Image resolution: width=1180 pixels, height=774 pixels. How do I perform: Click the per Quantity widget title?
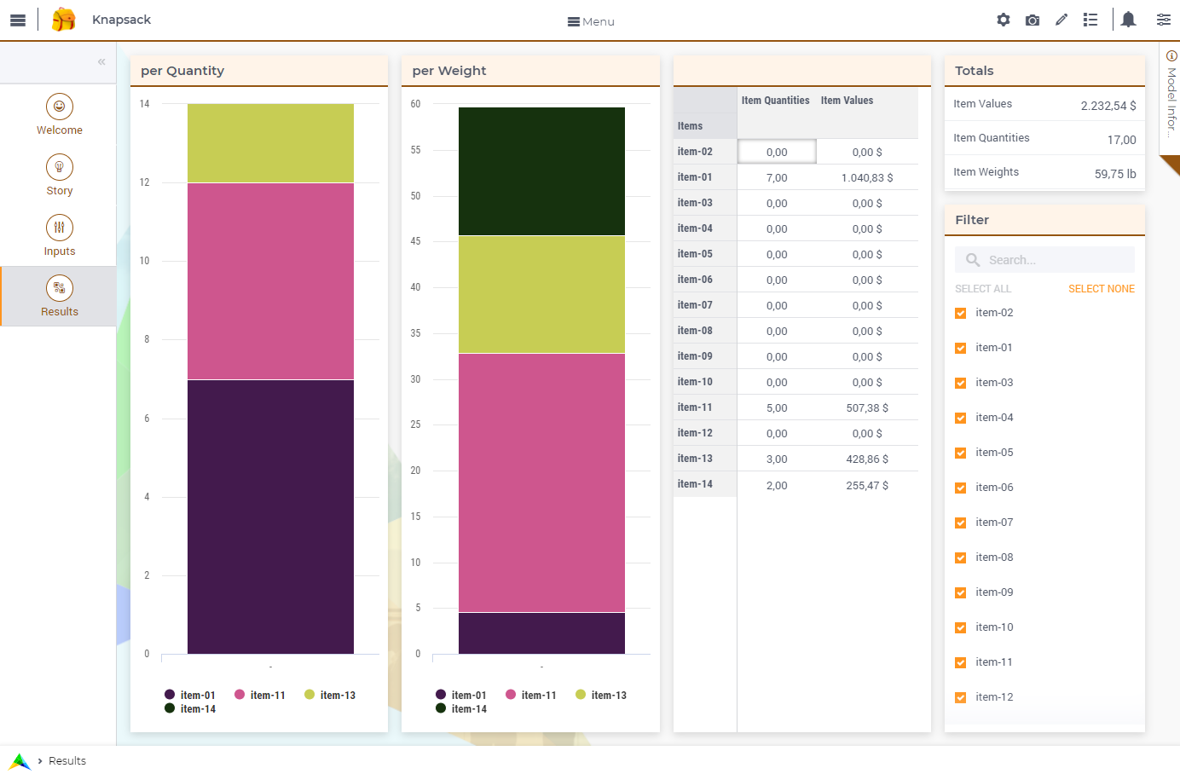point(182,71)
